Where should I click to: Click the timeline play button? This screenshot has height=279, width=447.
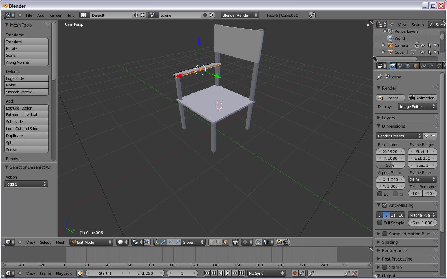(228, 273)
